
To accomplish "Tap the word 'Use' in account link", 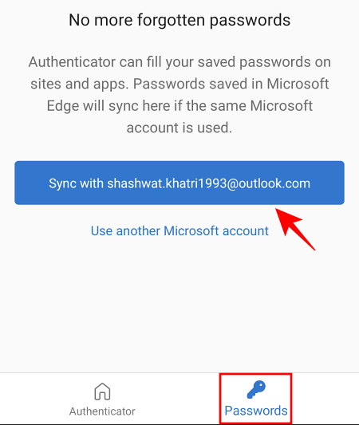I will pos(101,231).
